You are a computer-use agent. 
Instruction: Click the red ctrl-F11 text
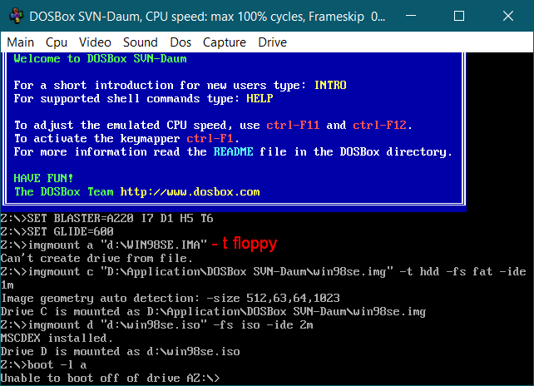293,125
